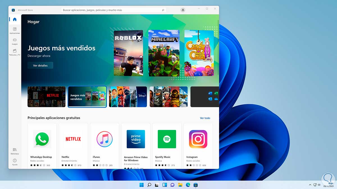The height and width of the screenshot is (189, 337).
Task: Click the Microsoft Store logo in title bar
Action: 13,10
